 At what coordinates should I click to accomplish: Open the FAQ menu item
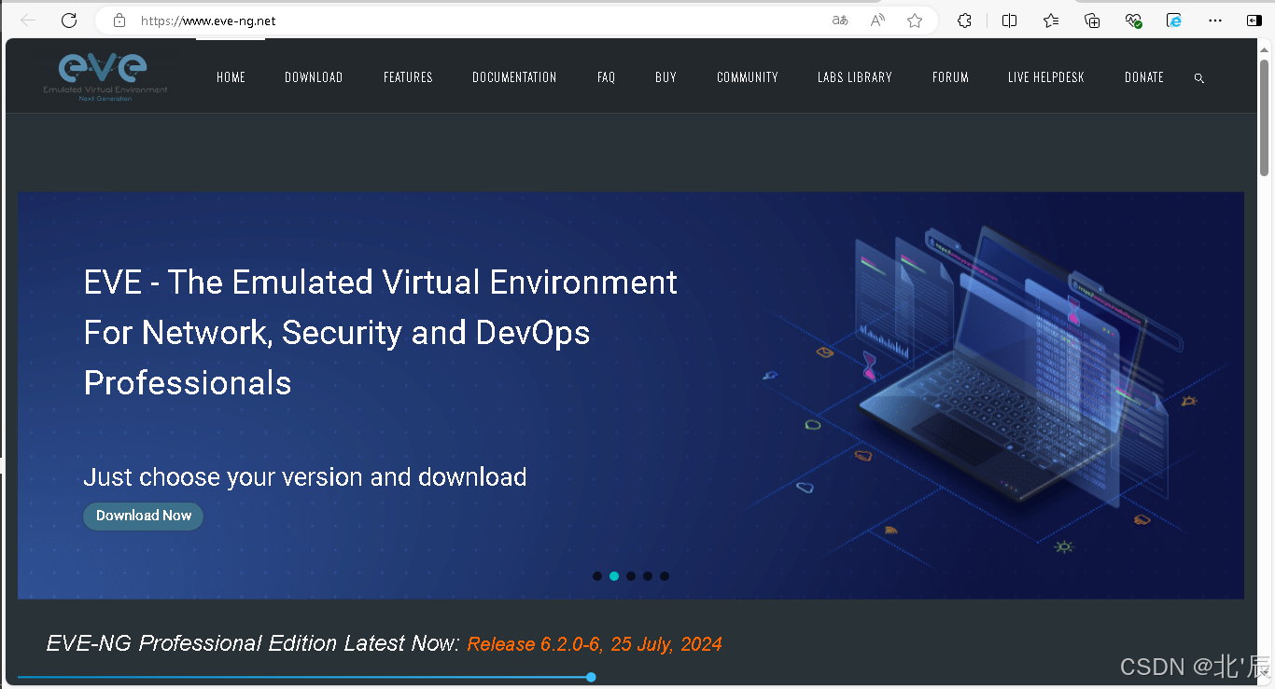coord(607,77)
